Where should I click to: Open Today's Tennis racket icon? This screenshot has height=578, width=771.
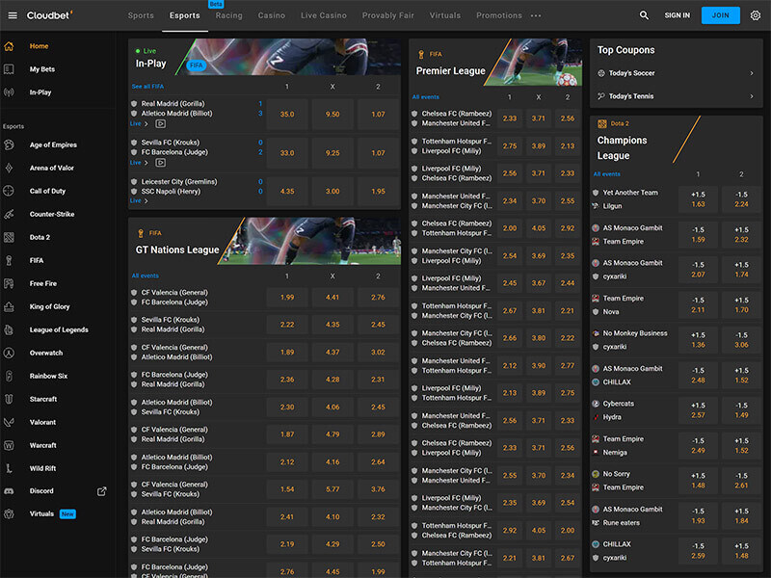click(600, 96)
